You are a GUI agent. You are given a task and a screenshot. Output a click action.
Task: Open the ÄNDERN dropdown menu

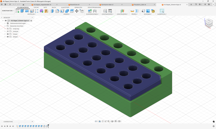tap(67, 14)
